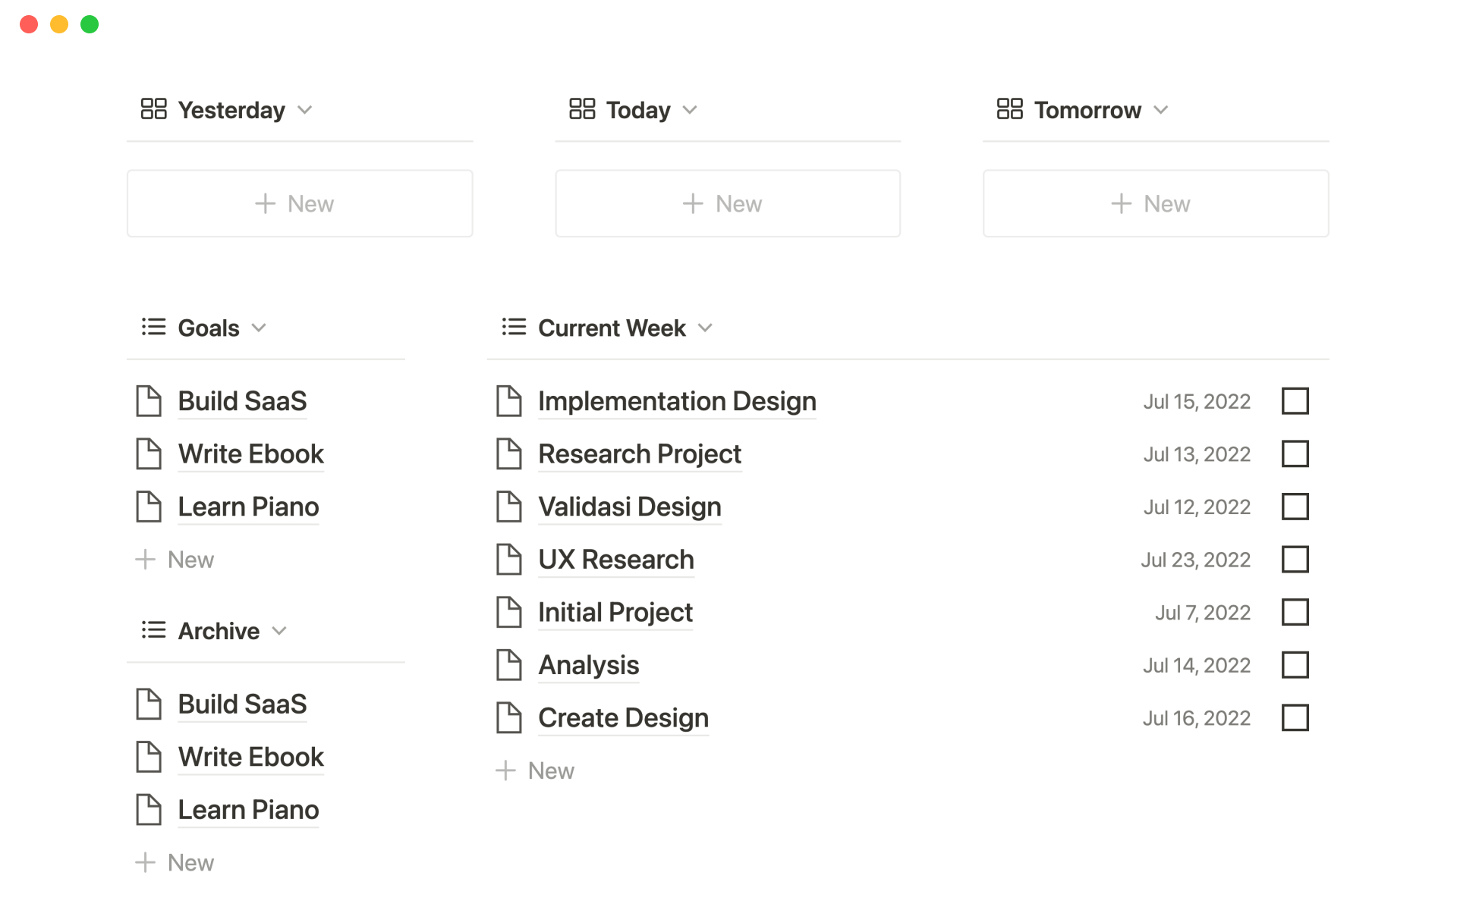
Task: Open the Research Project page
Action: (639, 454)
